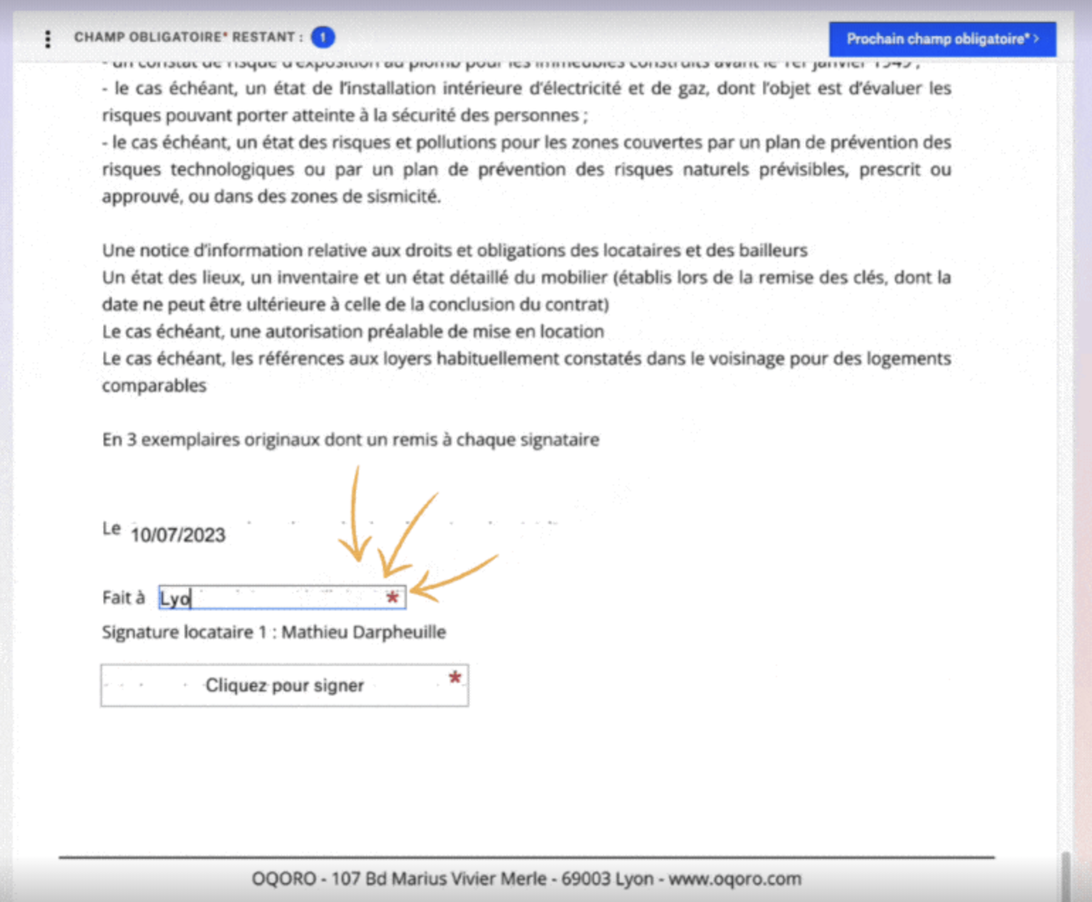This screenshot has width=1092, height=902.
Task: Click the Un état des lieux paragraph line
Action: coord(526,277)
